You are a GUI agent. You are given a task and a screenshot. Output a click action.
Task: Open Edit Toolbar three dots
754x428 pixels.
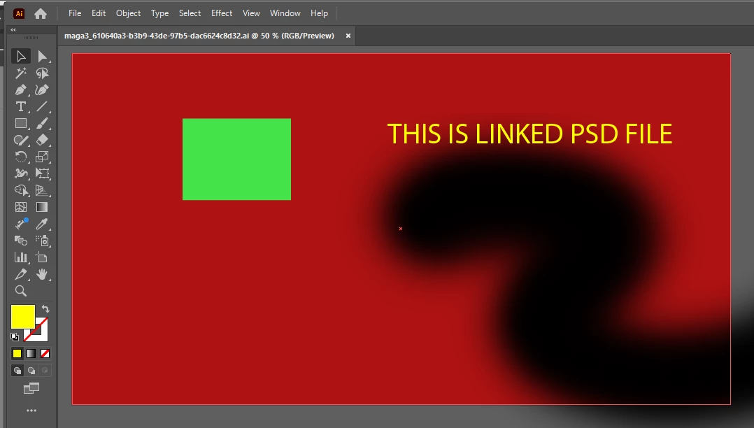(x=31, y=411)
